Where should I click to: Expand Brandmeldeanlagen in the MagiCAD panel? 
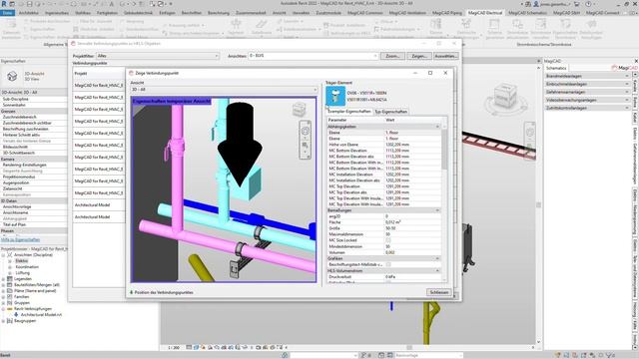[587, 76]
